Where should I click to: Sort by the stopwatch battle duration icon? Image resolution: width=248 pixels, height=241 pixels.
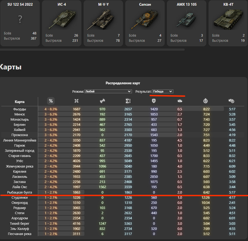click(x=206, y=101)
